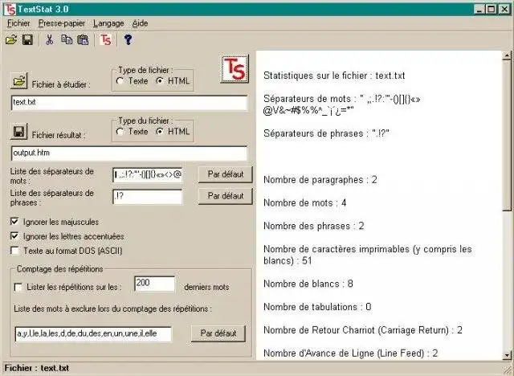This screenshot has width=514, height=376.
Task: Click the Nombre de tabulations : 0 line
Action: pyautogui.click(x=317, y=307)
